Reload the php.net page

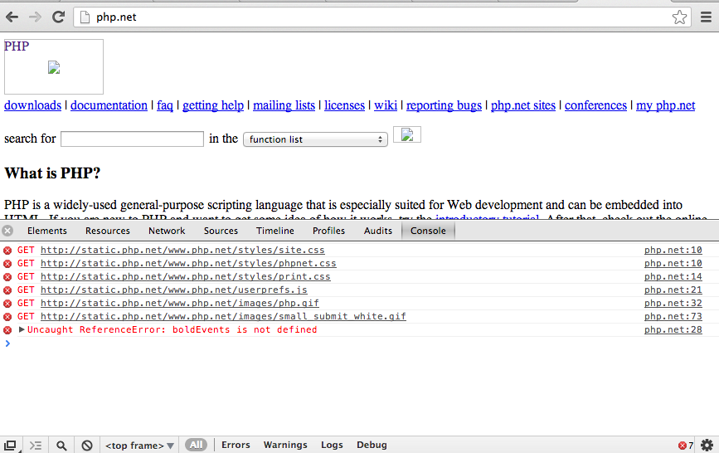click(x=58, y=17)
